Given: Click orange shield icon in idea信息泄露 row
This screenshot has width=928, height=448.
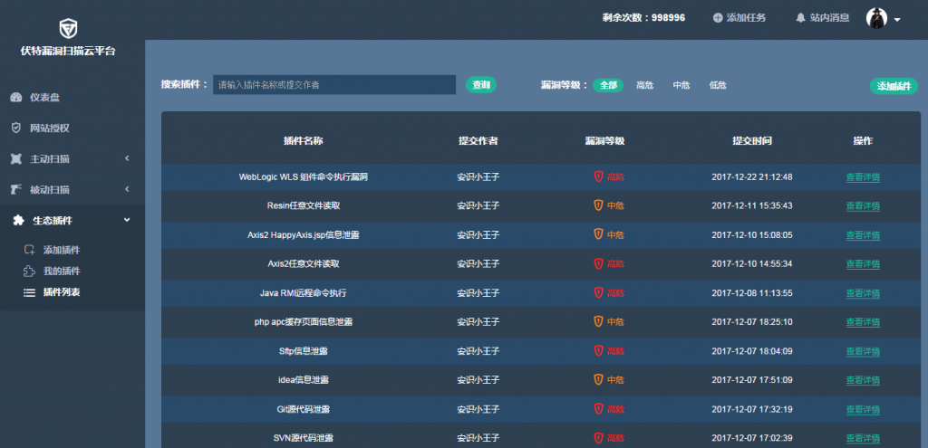Looking at the screenshot, I should [598, 379].
